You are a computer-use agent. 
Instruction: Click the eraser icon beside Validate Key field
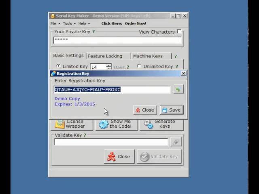coord(176,142)
